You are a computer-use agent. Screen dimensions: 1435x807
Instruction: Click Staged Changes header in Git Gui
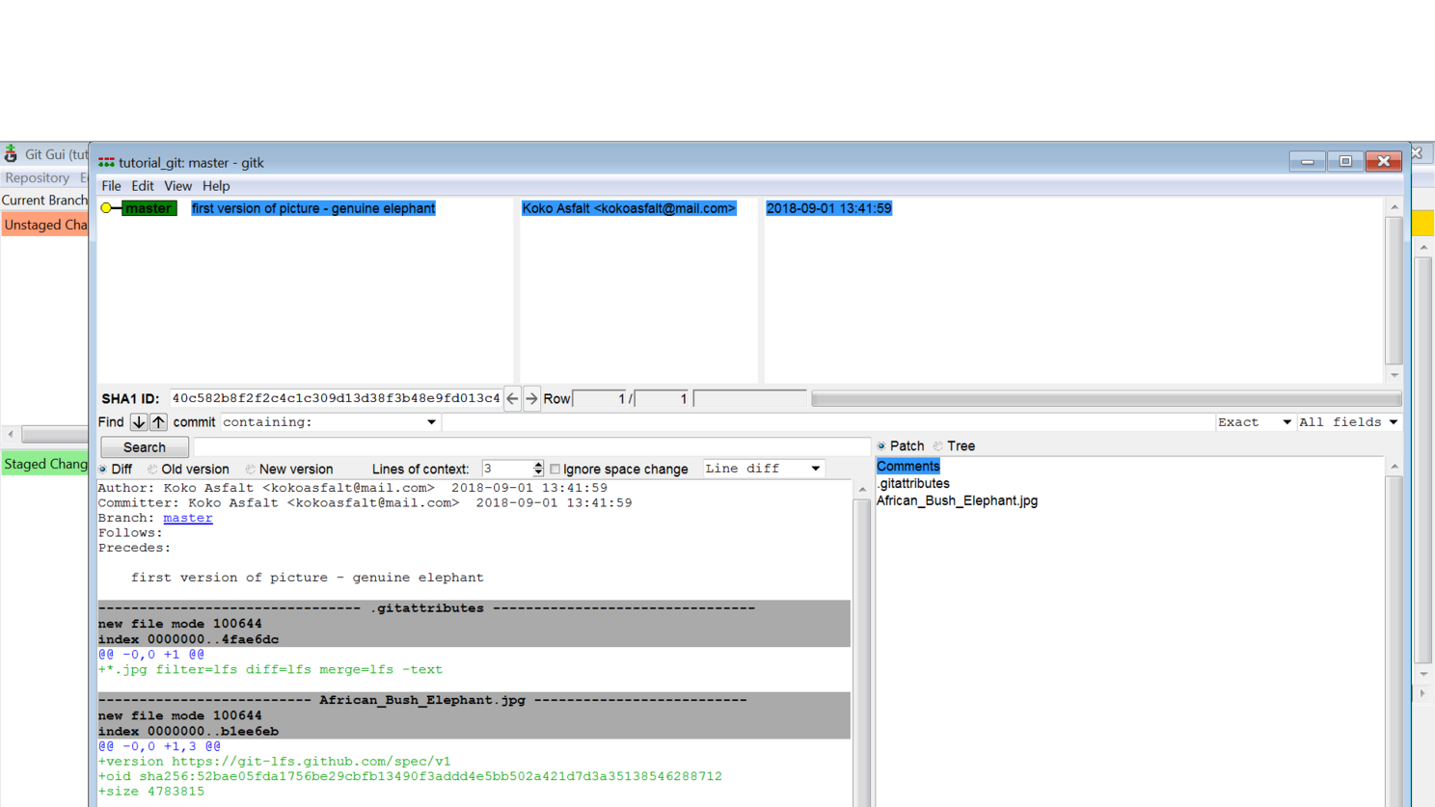point(45,464)
